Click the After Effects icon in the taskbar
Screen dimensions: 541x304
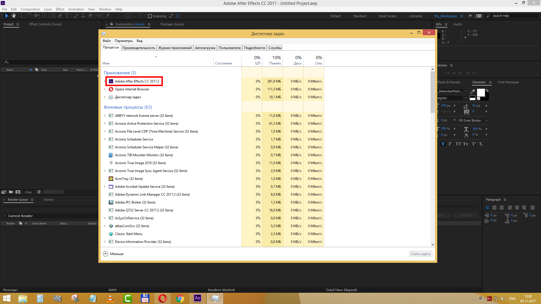coord(198,298)
